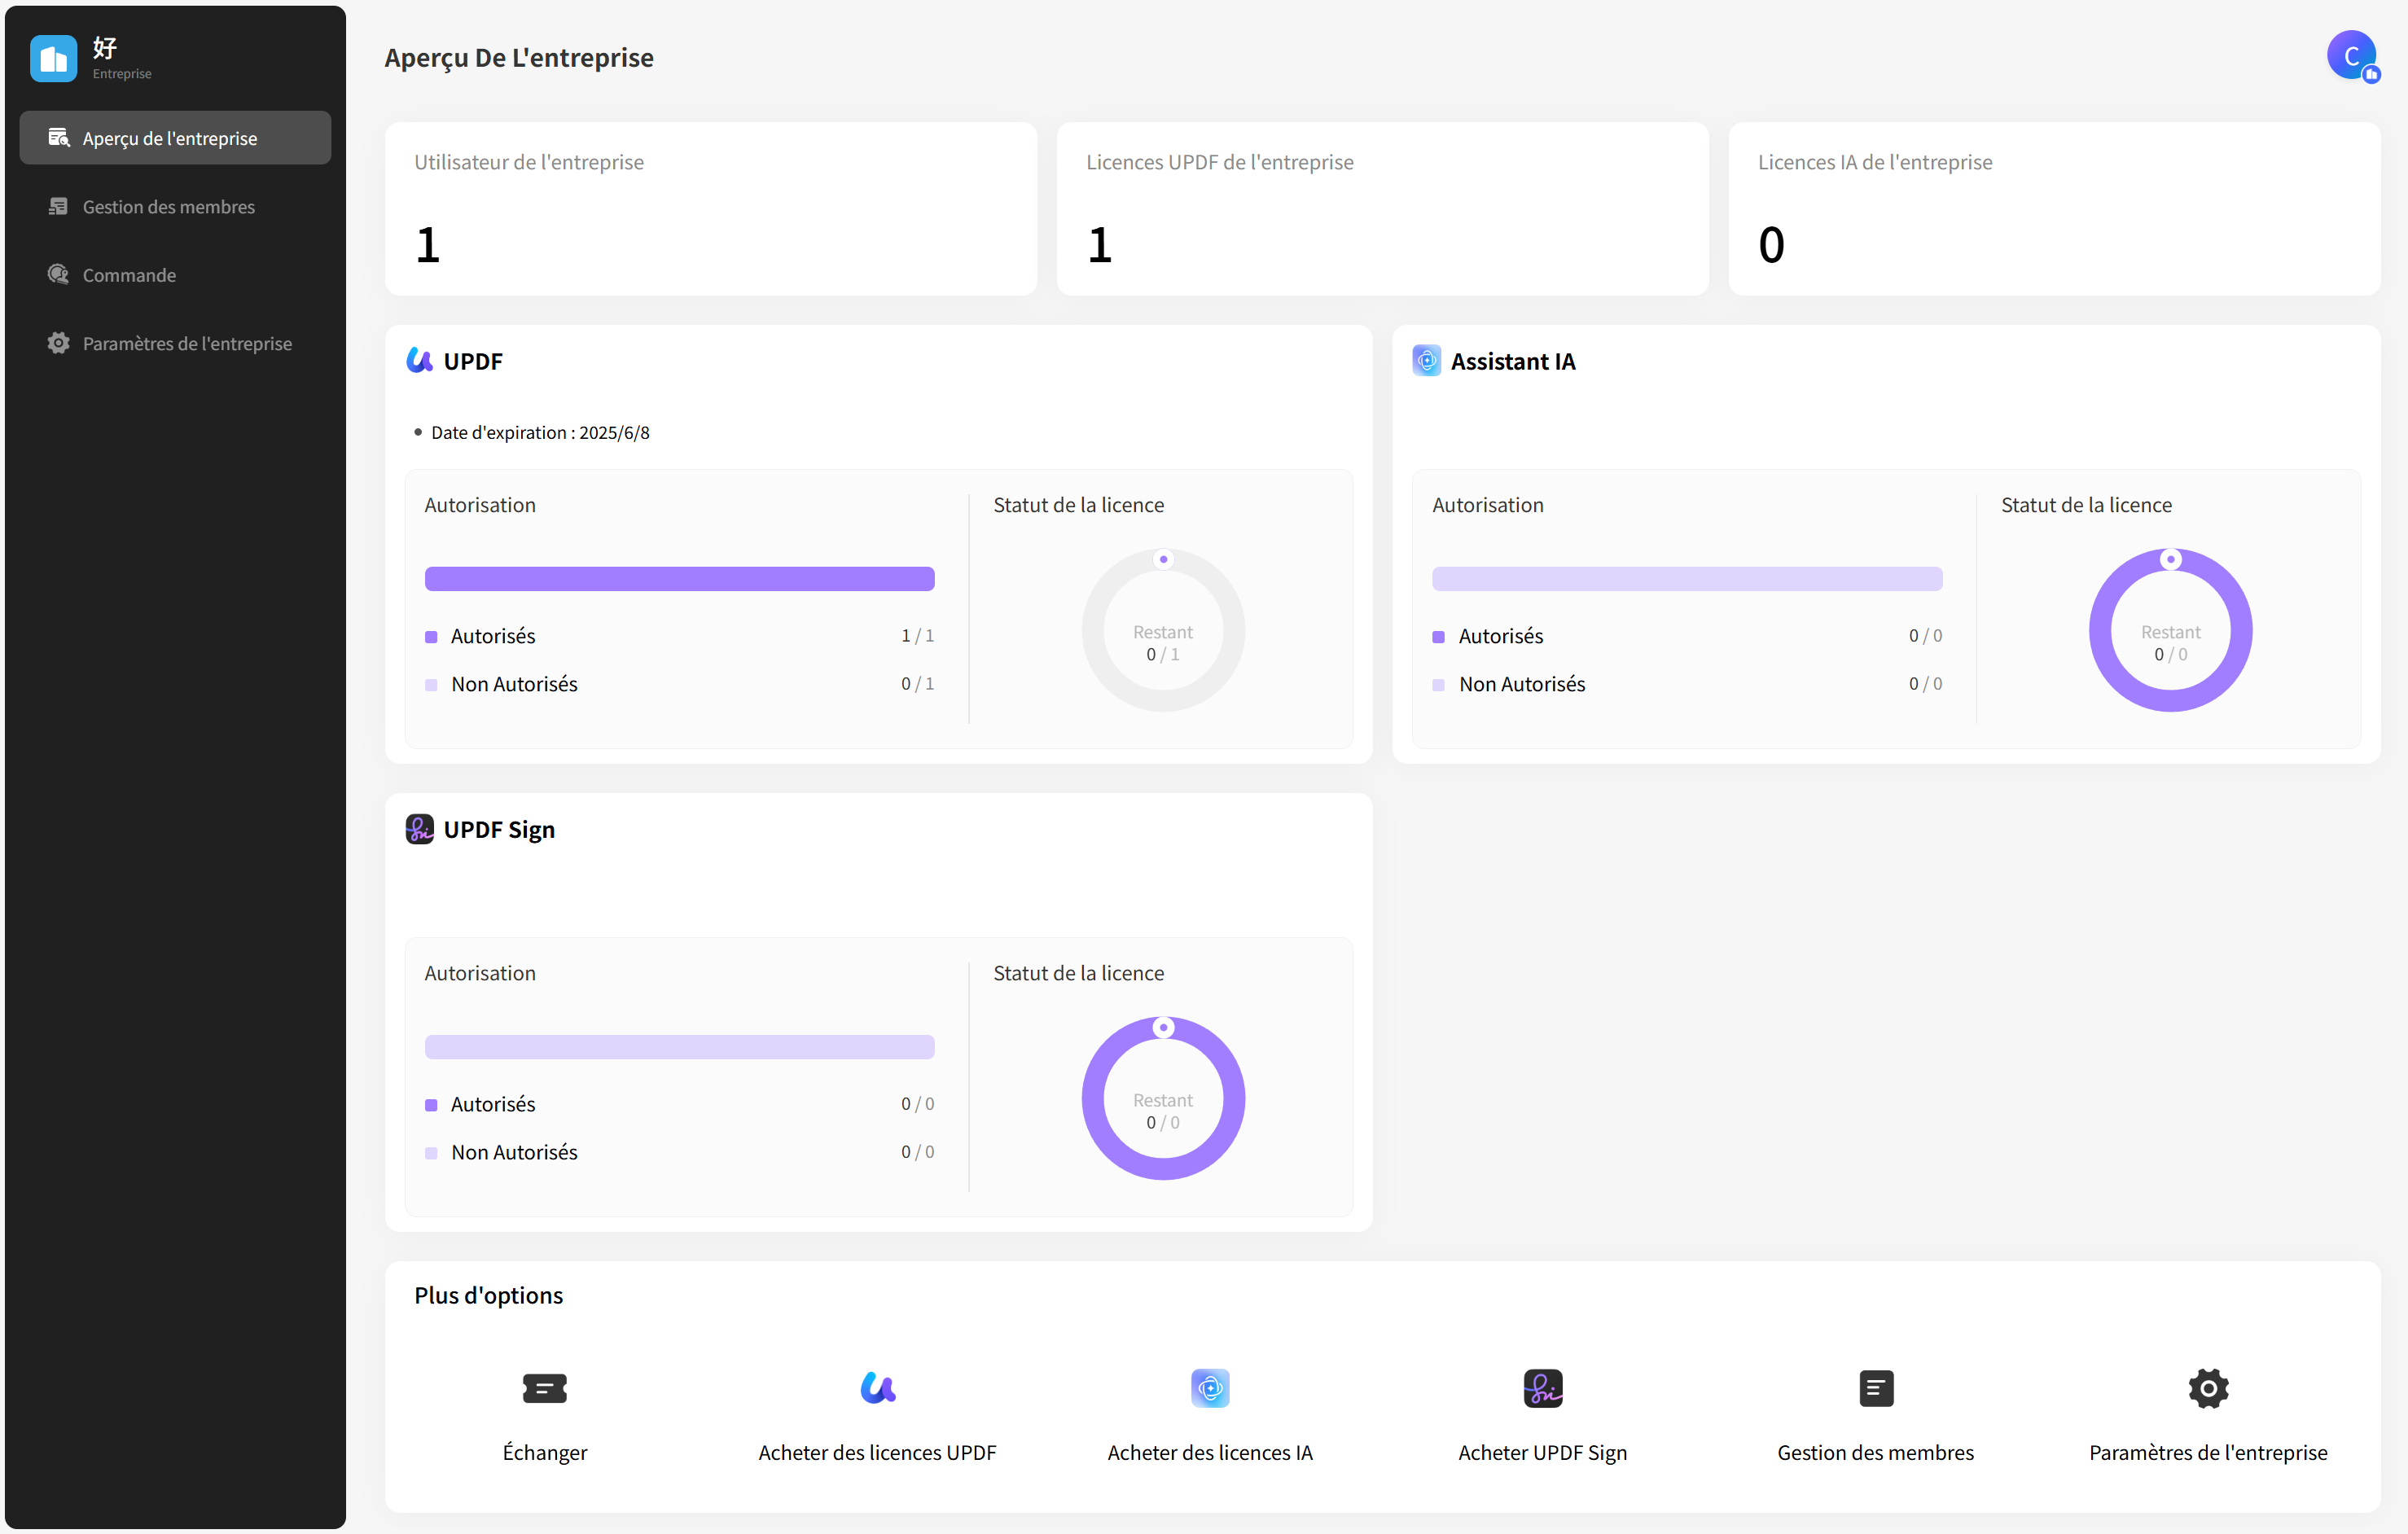
Task: Click the UPDF authorization progress bar
Action: [679, 578]
